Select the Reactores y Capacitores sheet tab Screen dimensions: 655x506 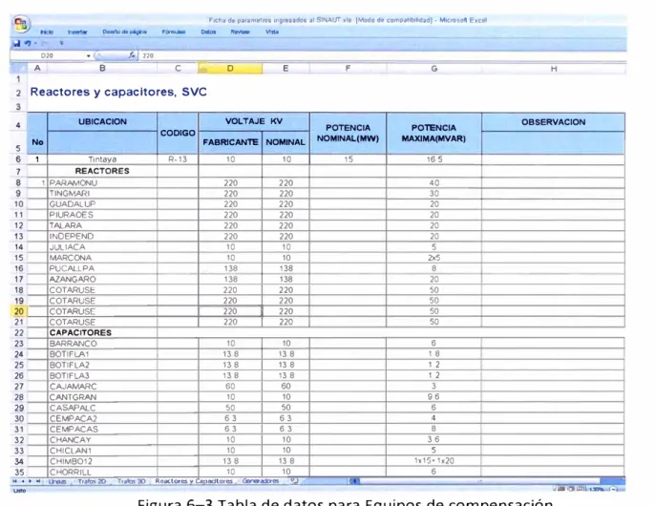(x=194, y=481)
